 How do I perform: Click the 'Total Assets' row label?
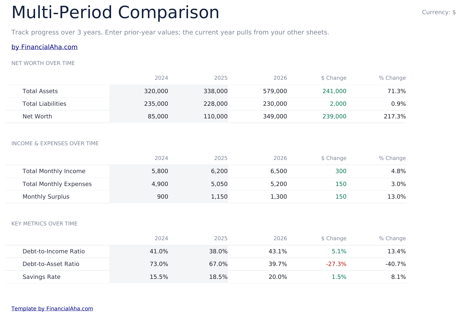[x=40, y=91]
